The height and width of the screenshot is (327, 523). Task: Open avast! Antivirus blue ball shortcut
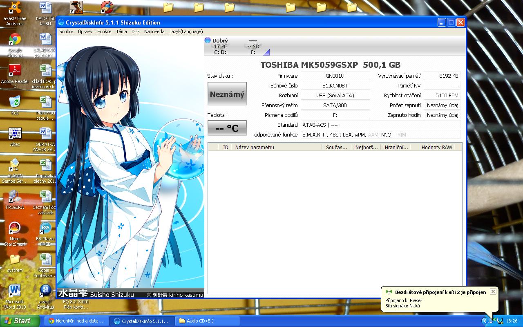[x=45, y=297]
